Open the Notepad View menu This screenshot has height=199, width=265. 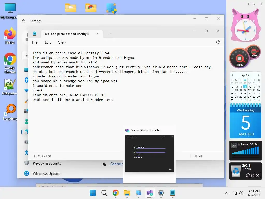(62, 42)
